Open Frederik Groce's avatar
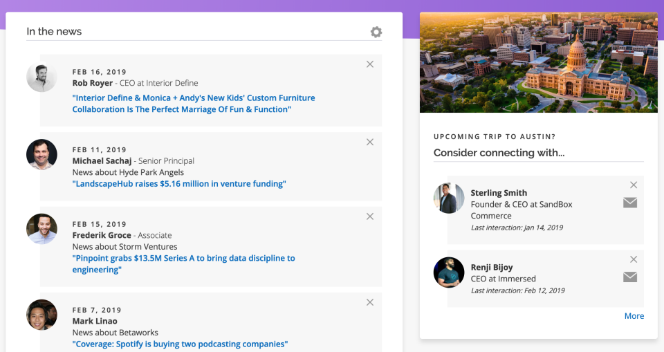Image resolution: width=664 pixels, height=352 pixels. pos(41,229)
